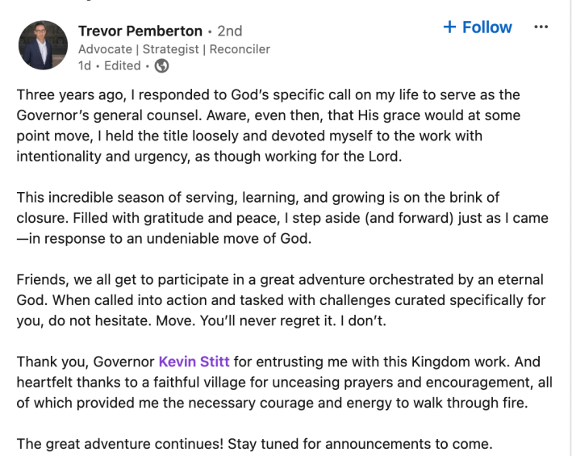
Task: Open the post's three-dot more options menu
Action: [x=541, y=27]
